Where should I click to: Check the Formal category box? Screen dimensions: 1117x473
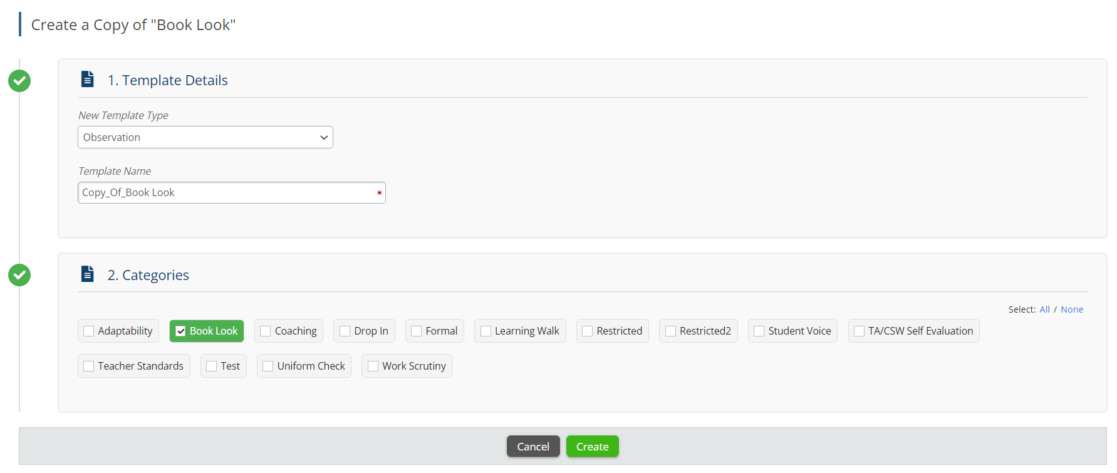point(417,331)
